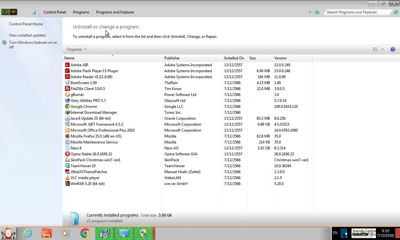Click the "Manuel Hoefs (Zottel)" publisher cell

[x=182, y=172]
